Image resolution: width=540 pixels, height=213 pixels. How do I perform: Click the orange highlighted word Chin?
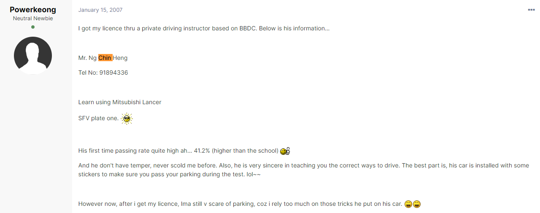pos(105,58)
